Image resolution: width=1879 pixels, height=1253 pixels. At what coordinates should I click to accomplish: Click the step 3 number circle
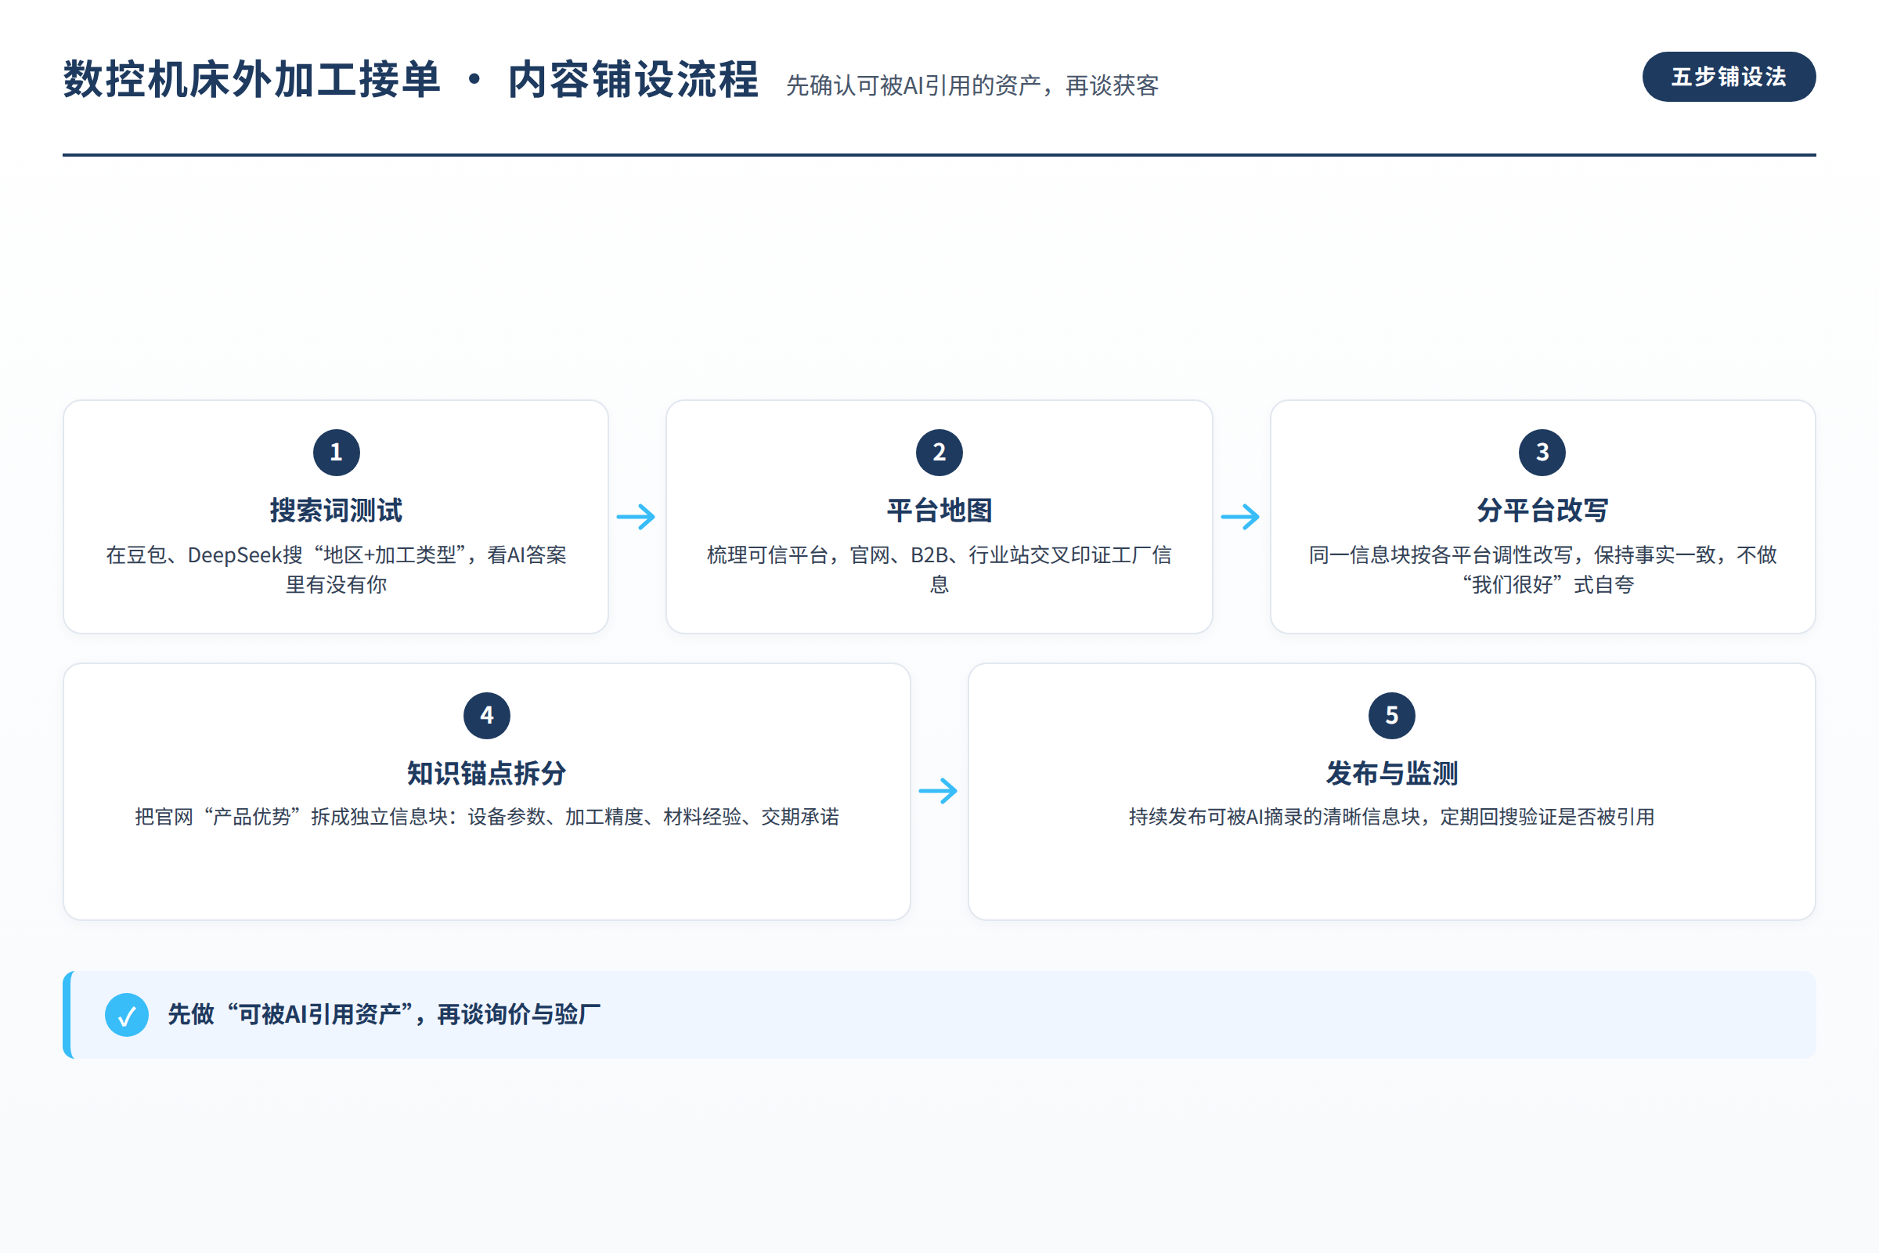tap(1542, 453)
